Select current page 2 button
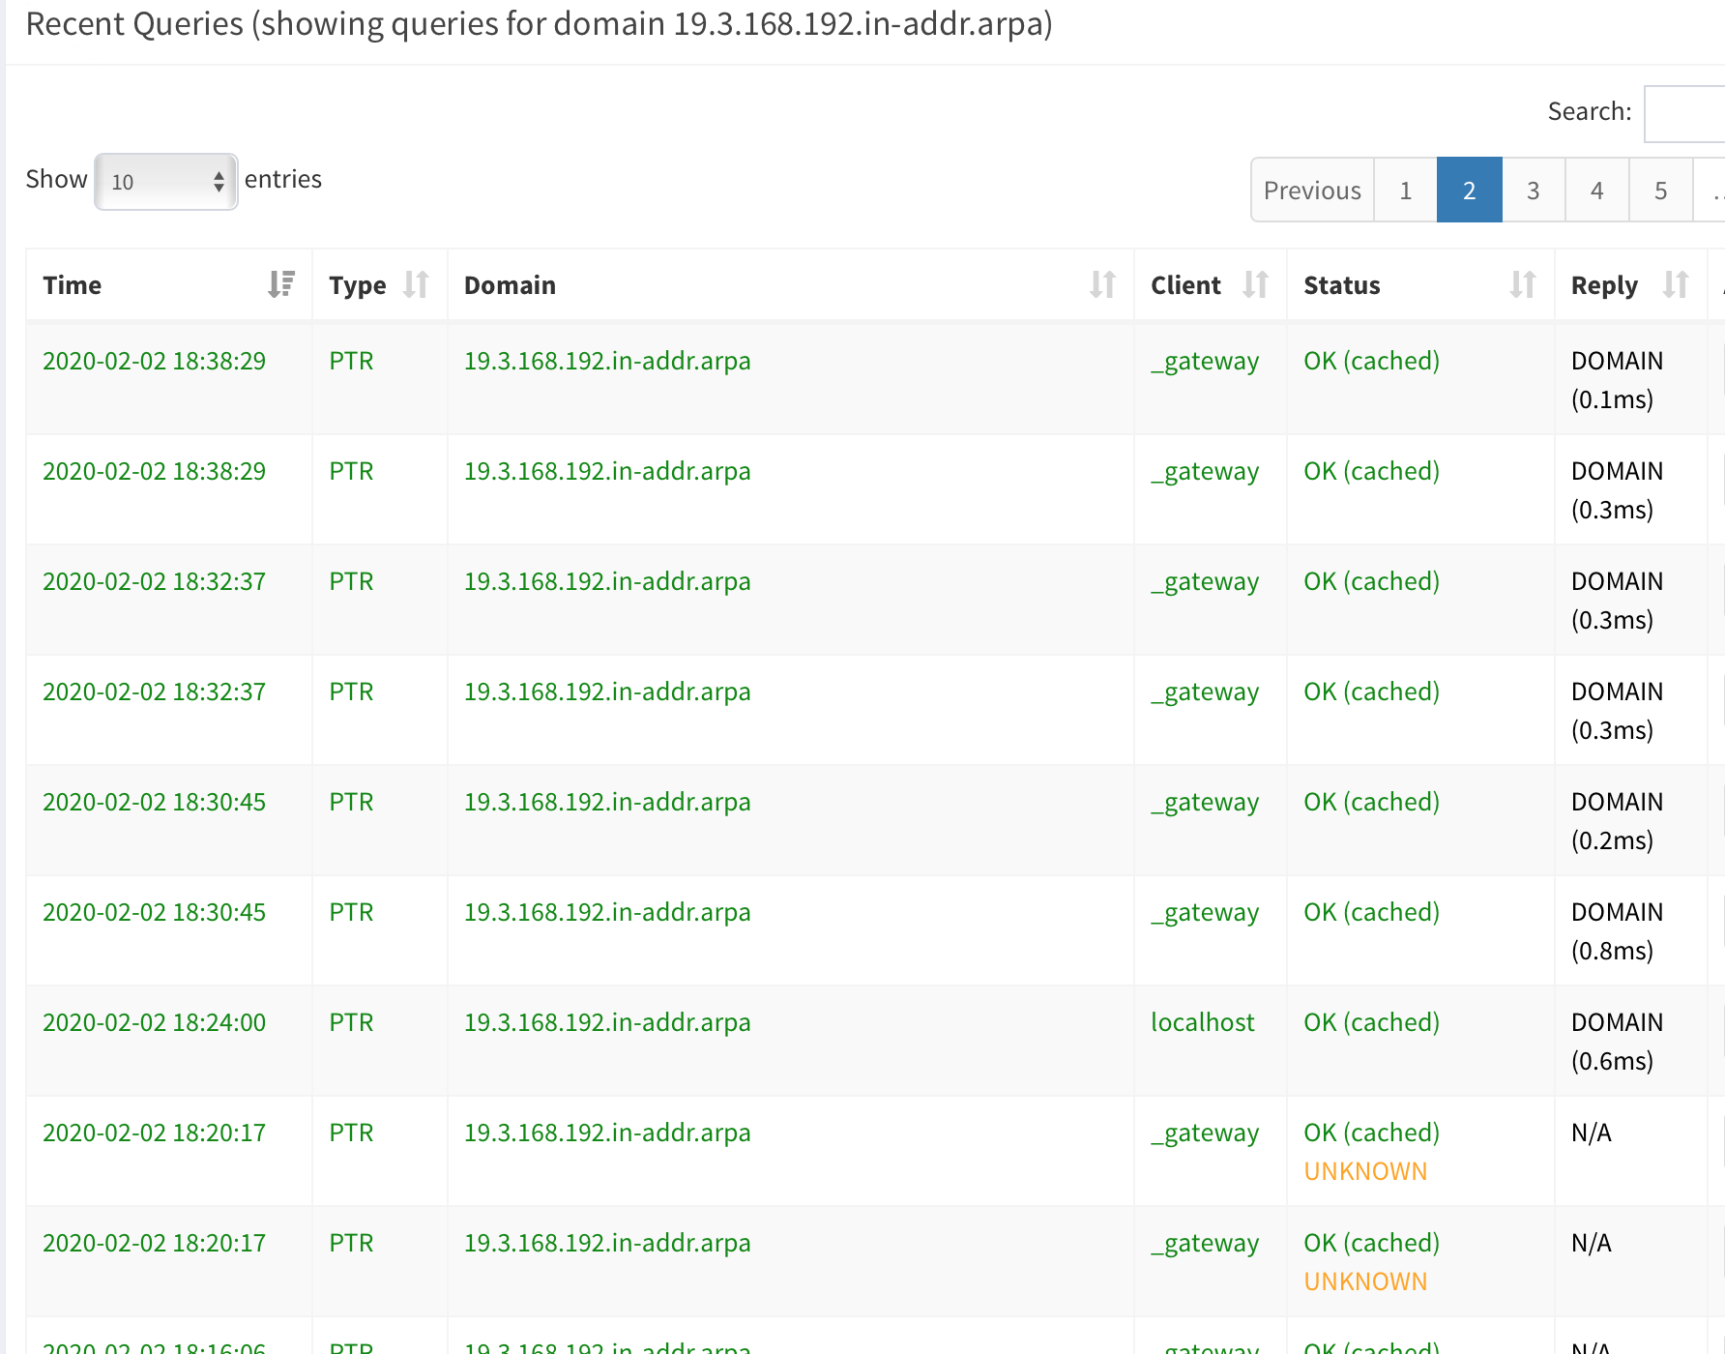This screenshot has width=1725, height=1354. pos(1469,190)
